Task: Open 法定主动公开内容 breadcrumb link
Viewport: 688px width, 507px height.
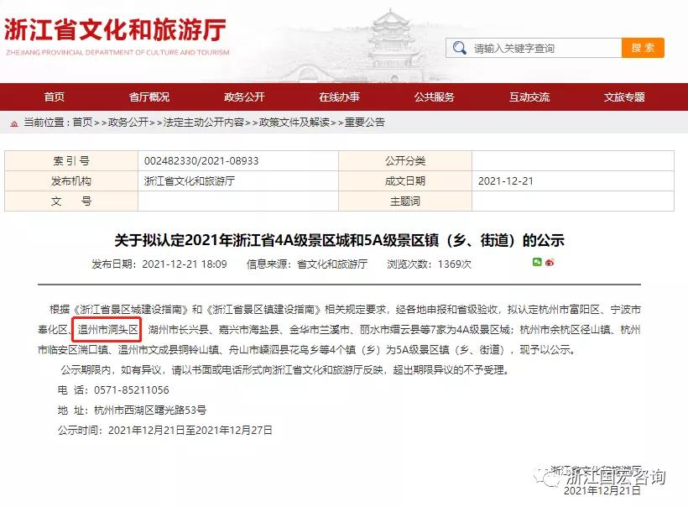Action: tap(204, 123)
